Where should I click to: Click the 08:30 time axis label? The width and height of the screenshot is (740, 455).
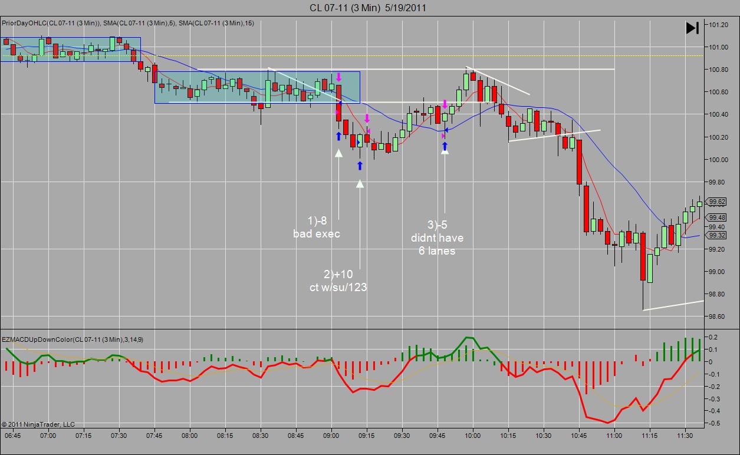[x=260, y=436]
